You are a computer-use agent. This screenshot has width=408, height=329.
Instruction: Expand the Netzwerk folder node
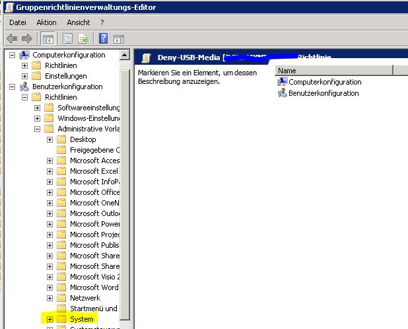pos(50,298)
